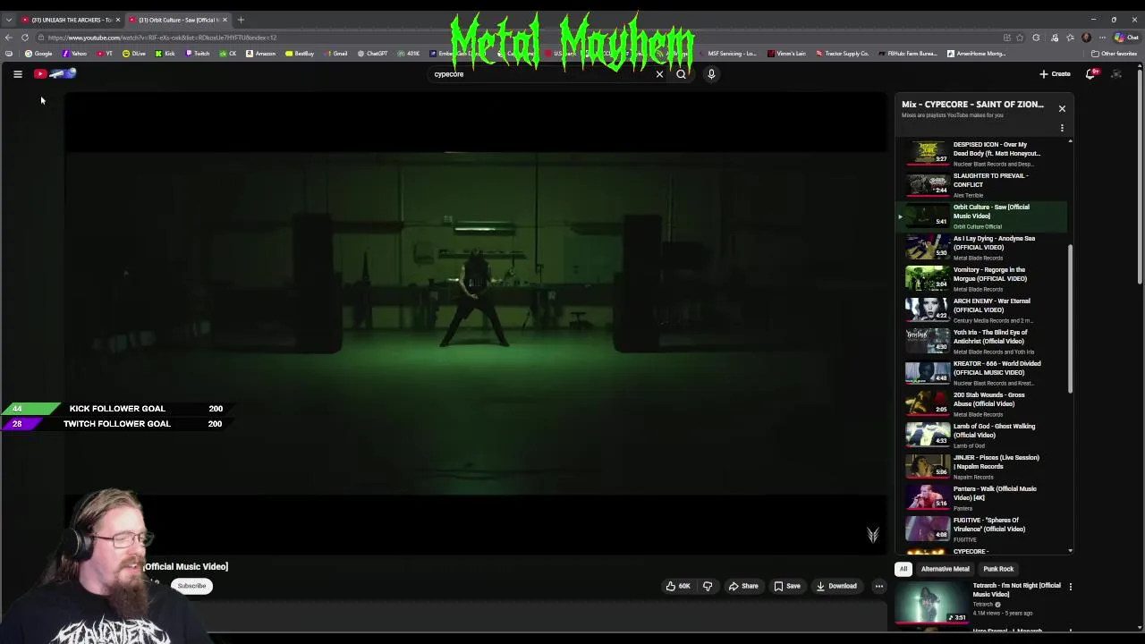Open the Yahoo bookmark
This screenshot has height=644, width=1145.
click(75, 54)
